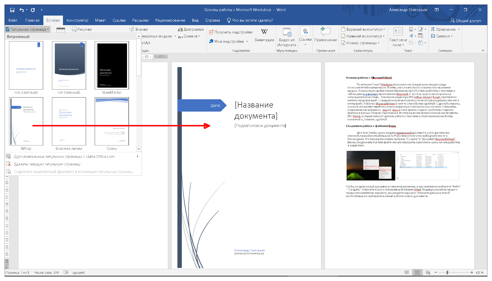Click Удалить текущую титульную страницу
Image resolution: width=492 pixels, height=281 pixels.
coord(47,164)
